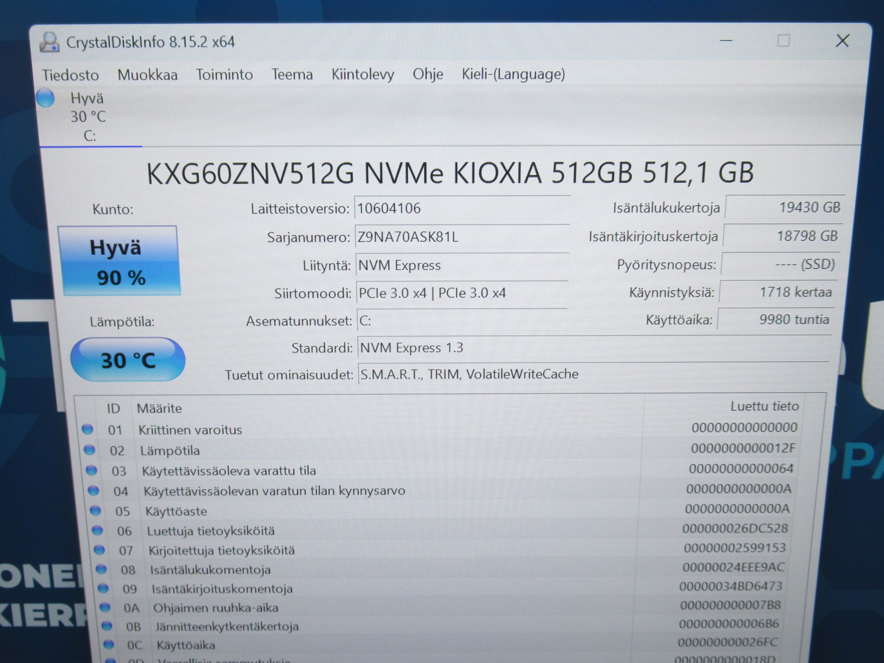Click the Asematunnukset field C:
Image resolution: width=884 pixels, height=663 pixels.
pyautogui.click(x=462, y=321)
